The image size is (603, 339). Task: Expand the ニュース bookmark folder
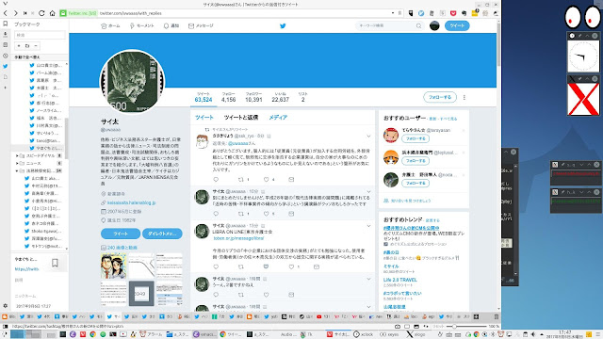click(x=17, y=163)
